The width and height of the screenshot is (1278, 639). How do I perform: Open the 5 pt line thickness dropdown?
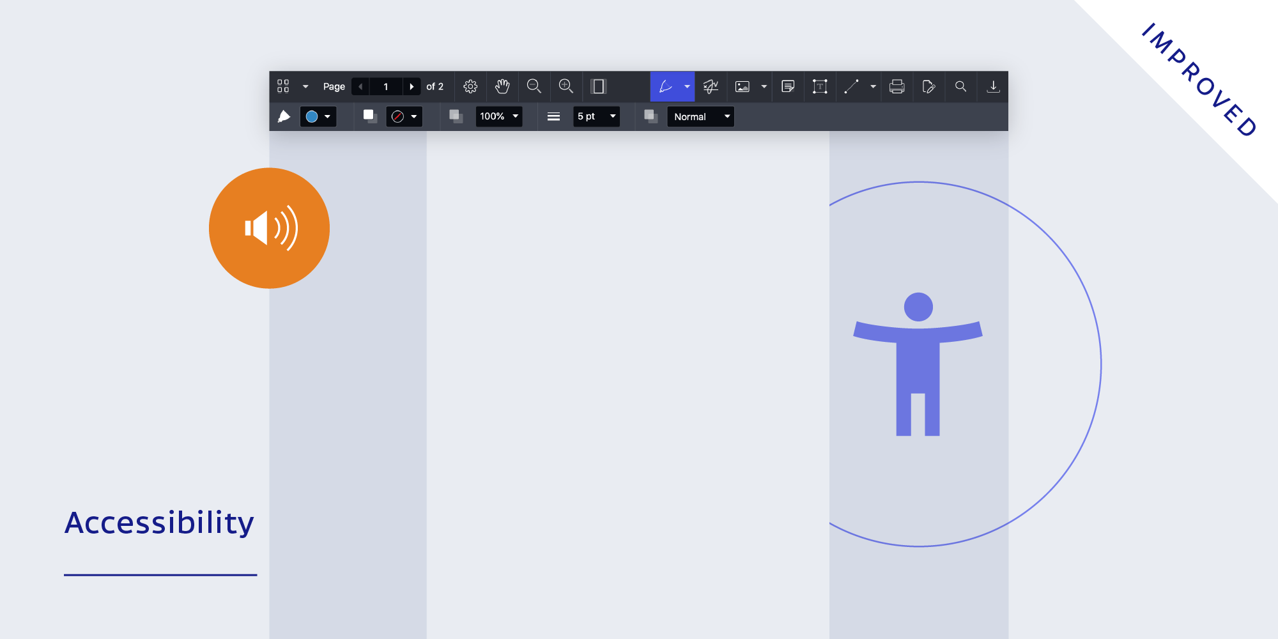(x=596, y=116)
